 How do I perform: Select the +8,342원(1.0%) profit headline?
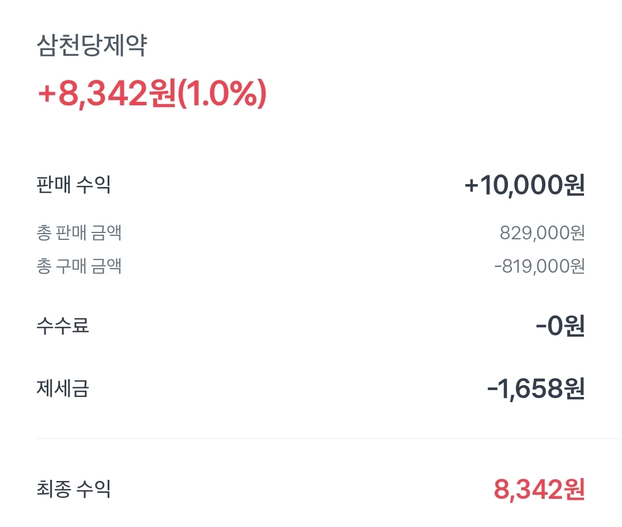pyautogui.click(x=152, y=94)
